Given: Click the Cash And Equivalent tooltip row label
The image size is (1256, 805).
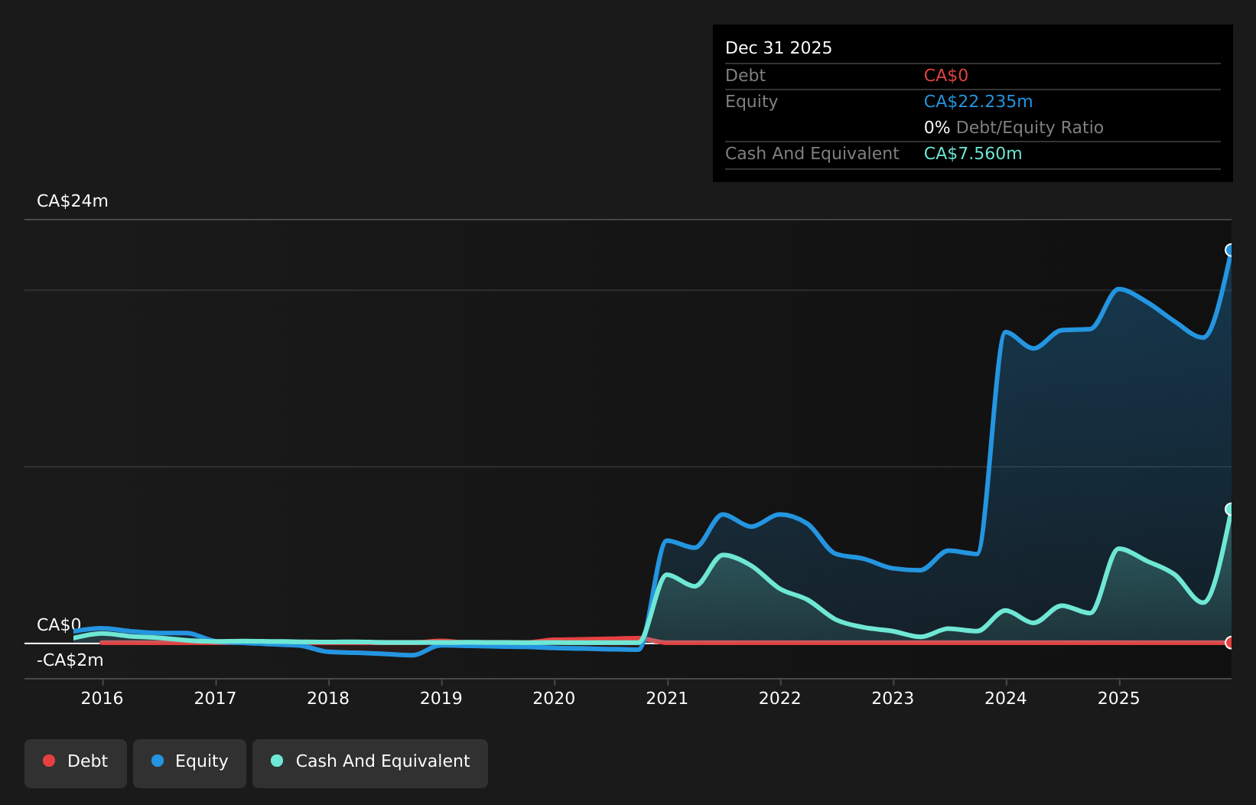Looking at the screenshot, I should click(812, 154).
